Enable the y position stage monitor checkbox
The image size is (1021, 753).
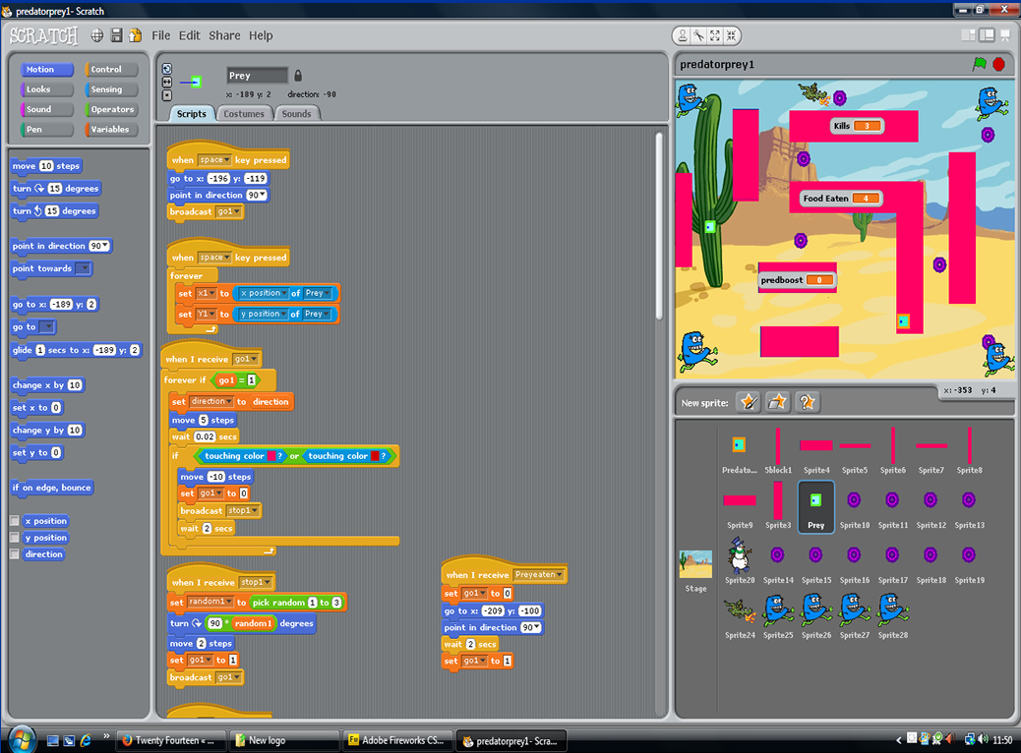click(x=15, y=538)
